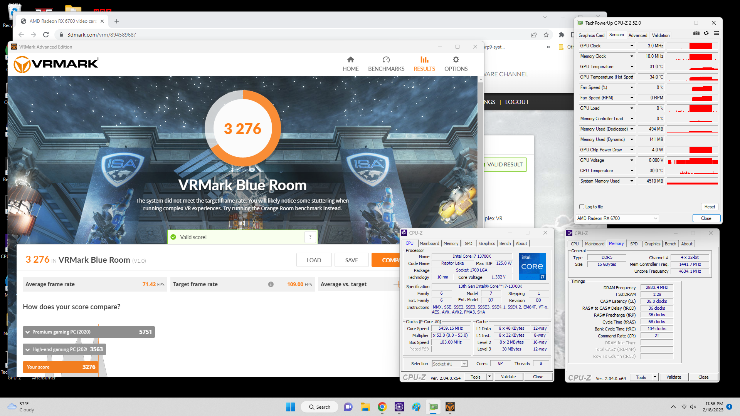Open SPD tab in right CPU-Z window
The height and width of the screenshot is (416, 740).
[634, 244]
